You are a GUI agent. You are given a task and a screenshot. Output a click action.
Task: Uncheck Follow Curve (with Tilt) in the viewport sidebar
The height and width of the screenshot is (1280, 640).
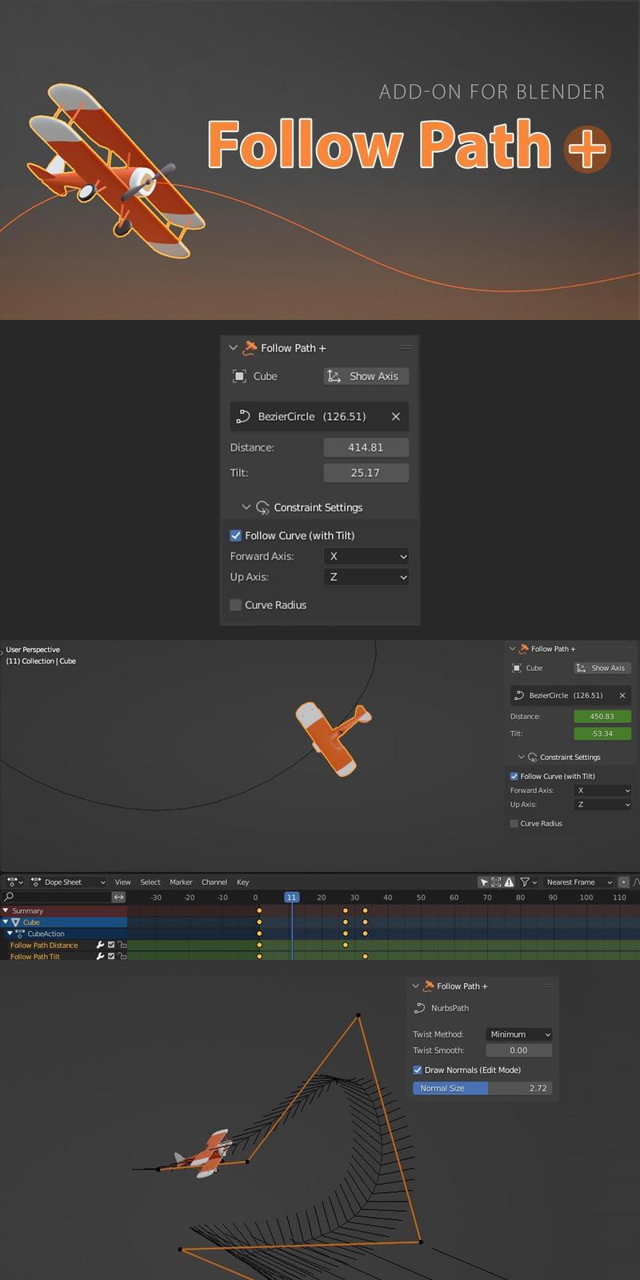click(514, 776)
